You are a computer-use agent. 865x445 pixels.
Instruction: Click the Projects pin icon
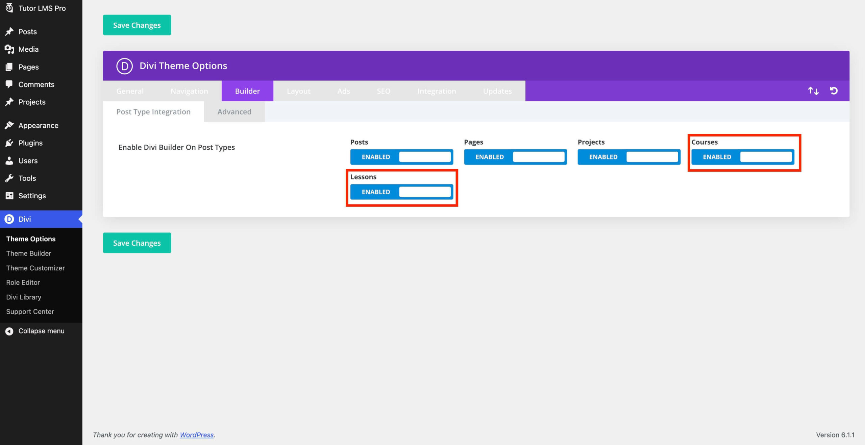click(9, 102)
